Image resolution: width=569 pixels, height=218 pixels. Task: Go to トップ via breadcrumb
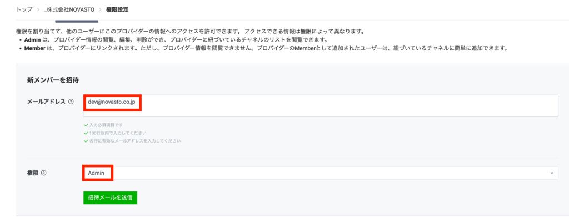[x=24, y=10]
